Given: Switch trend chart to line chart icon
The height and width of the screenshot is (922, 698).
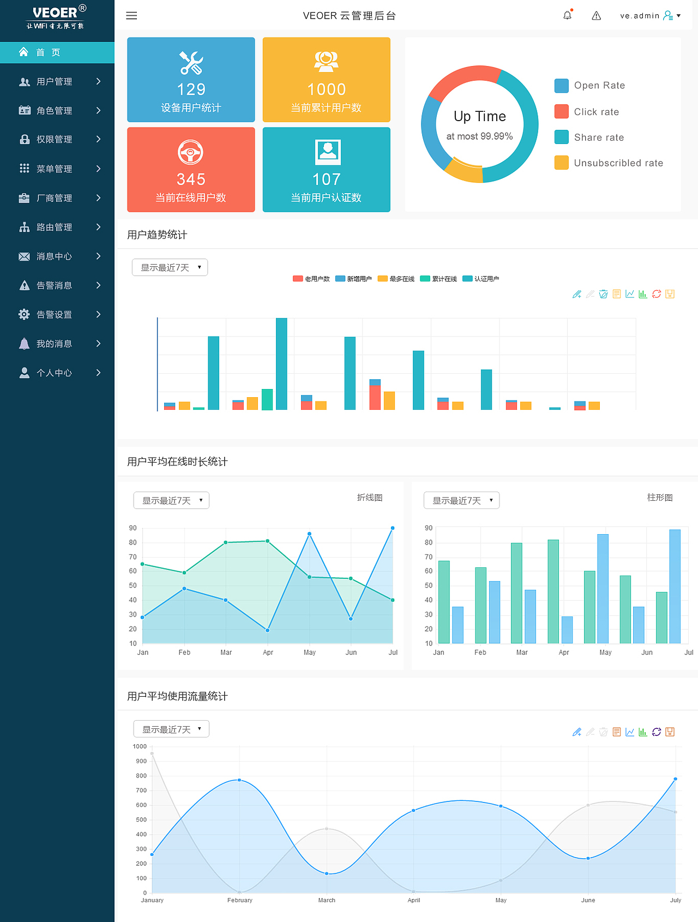Looking at the screenshot, I should click(x=630, y=294).
